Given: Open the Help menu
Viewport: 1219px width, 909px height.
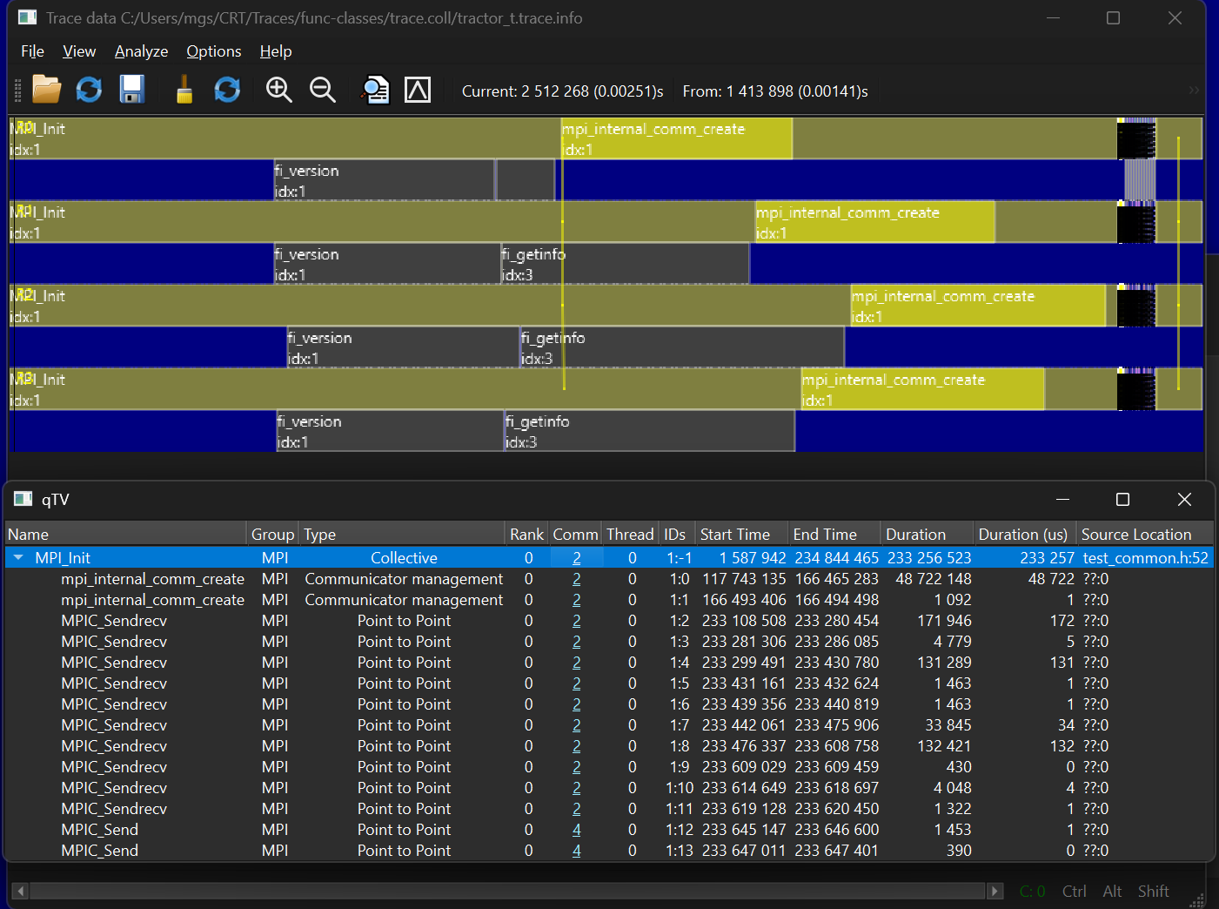Looking at the screenshot, I should (x=276, y=51).
